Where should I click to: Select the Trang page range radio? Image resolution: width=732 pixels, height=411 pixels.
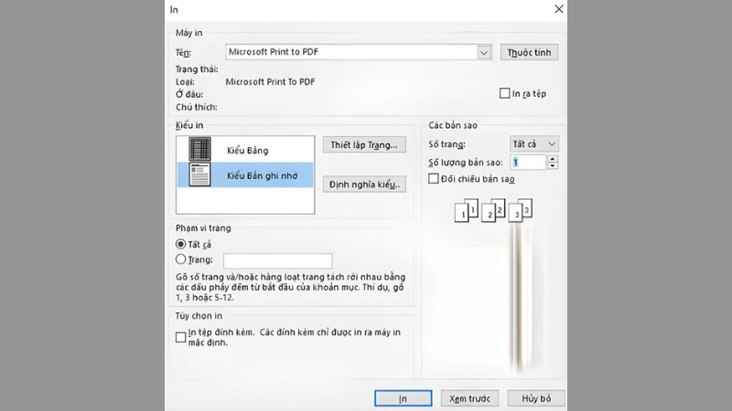coord(180,260)
